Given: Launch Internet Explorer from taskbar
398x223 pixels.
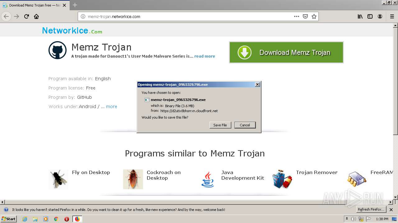Looking at the screenshot, I should (x=25, y=219).
